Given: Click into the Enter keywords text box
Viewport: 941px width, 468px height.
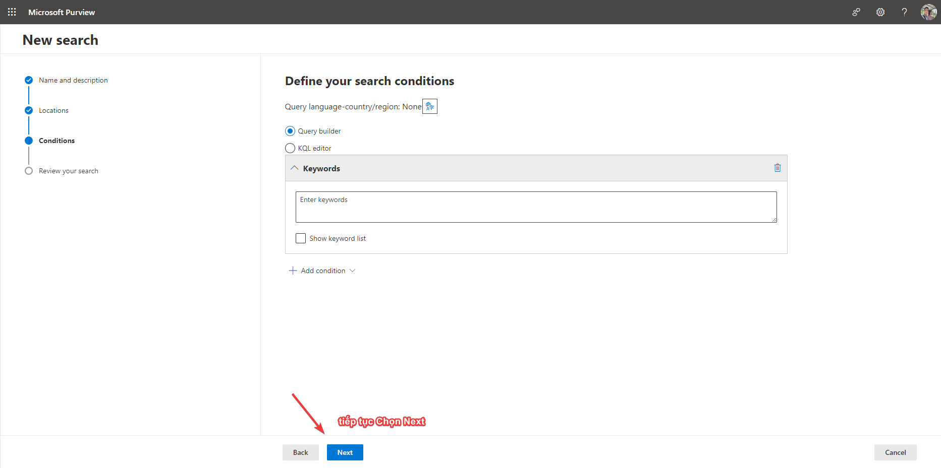Looking at the screenshot, I should point(536,207).
